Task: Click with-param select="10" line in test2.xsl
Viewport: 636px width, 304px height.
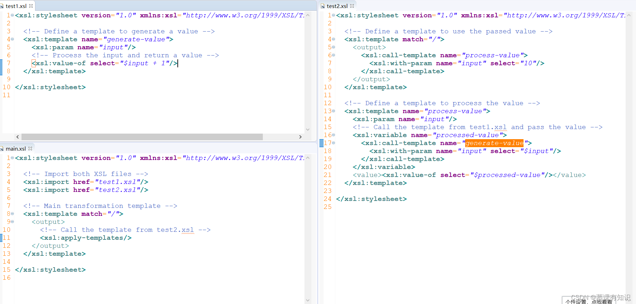Action: coord(457,63)
